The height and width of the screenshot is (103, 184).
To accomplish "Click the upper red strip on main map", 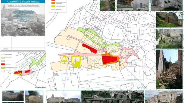I will pos(89,48).
